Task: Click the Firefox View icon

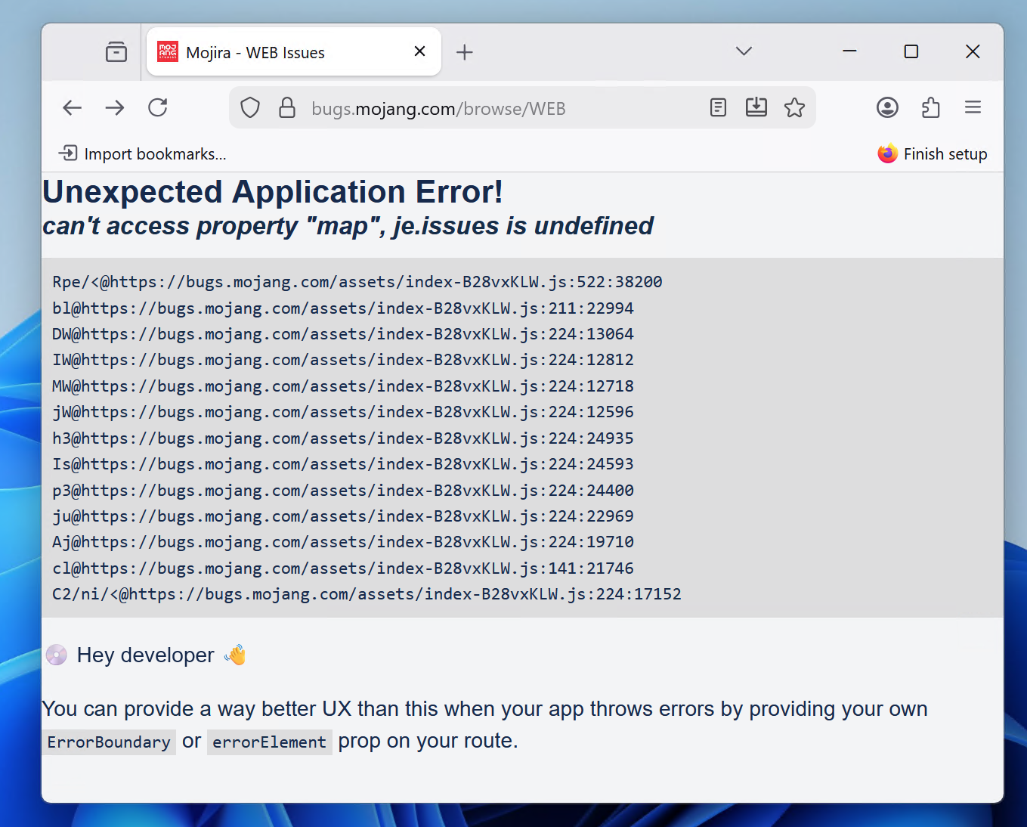Action: (116, 51)
